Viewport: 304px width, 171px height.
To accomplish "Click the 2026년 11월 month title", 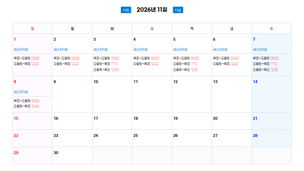I will click(152, 10).
